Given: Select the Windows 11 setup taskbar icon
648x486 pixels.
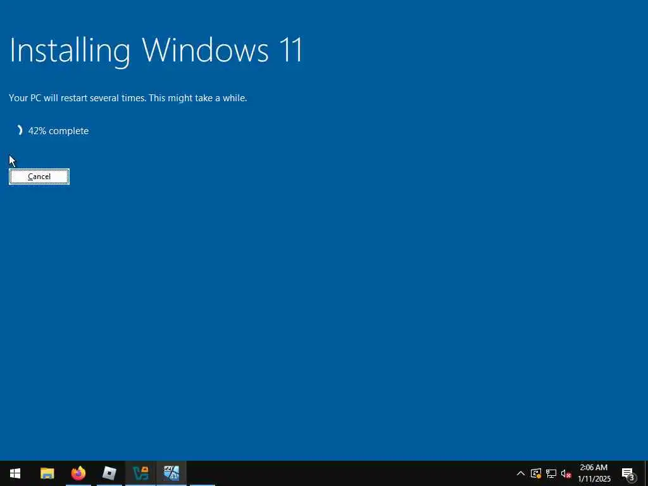Looking at the screenshot, I should pyautogui.click(x=171, y=473).
